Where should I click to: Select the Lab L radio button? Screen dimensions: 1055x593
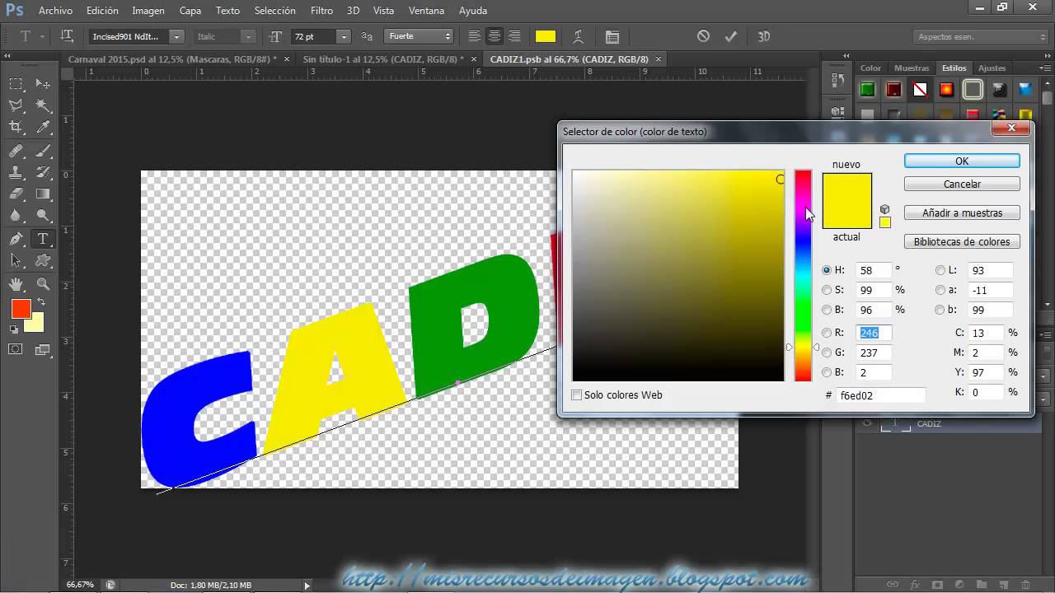940,270
